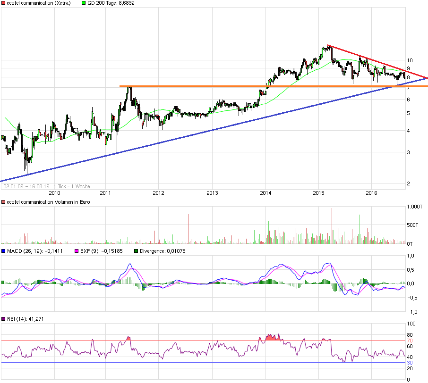
Task: Click the 'ecotel communication (Xetra)' title text
Action: [x=38, y=3]
